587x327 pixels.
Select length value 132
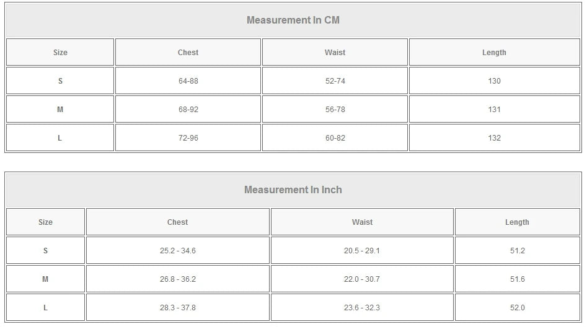(494, 138)
